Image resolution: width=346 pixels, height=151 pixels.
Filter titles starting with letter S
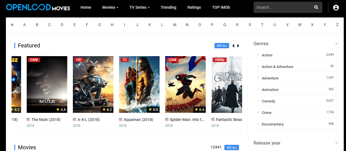point(250,25)
